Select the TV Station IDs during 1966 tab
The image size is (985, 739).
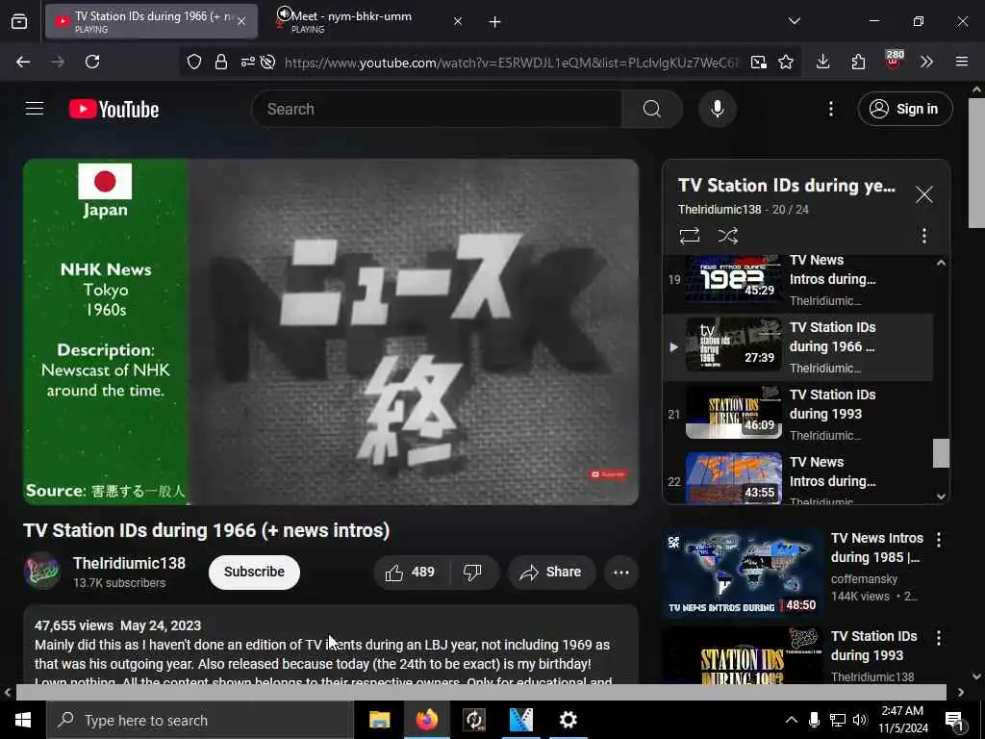pyautogui.click(x=151, y=22)
